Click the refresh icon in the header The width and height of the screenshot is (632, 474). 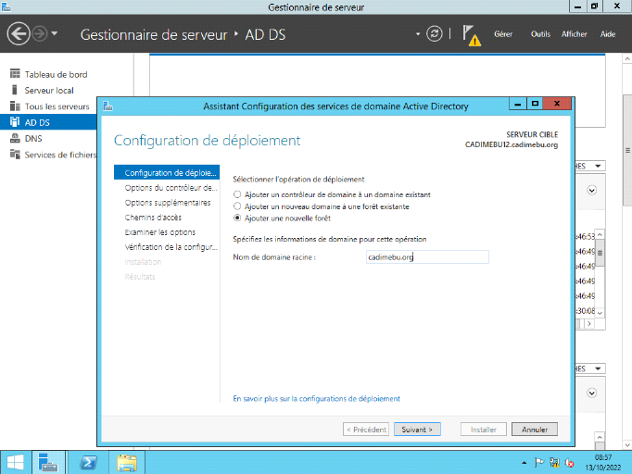click(434, 34)
